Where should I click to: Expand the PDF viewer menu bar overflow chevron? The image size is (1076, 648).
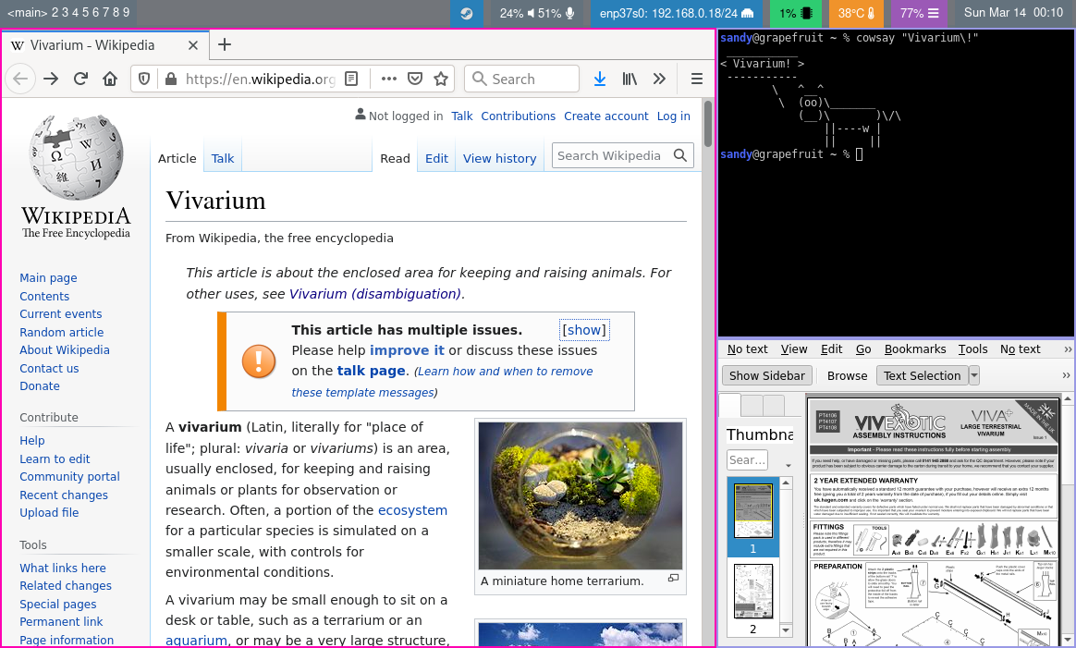(1067, 349)
